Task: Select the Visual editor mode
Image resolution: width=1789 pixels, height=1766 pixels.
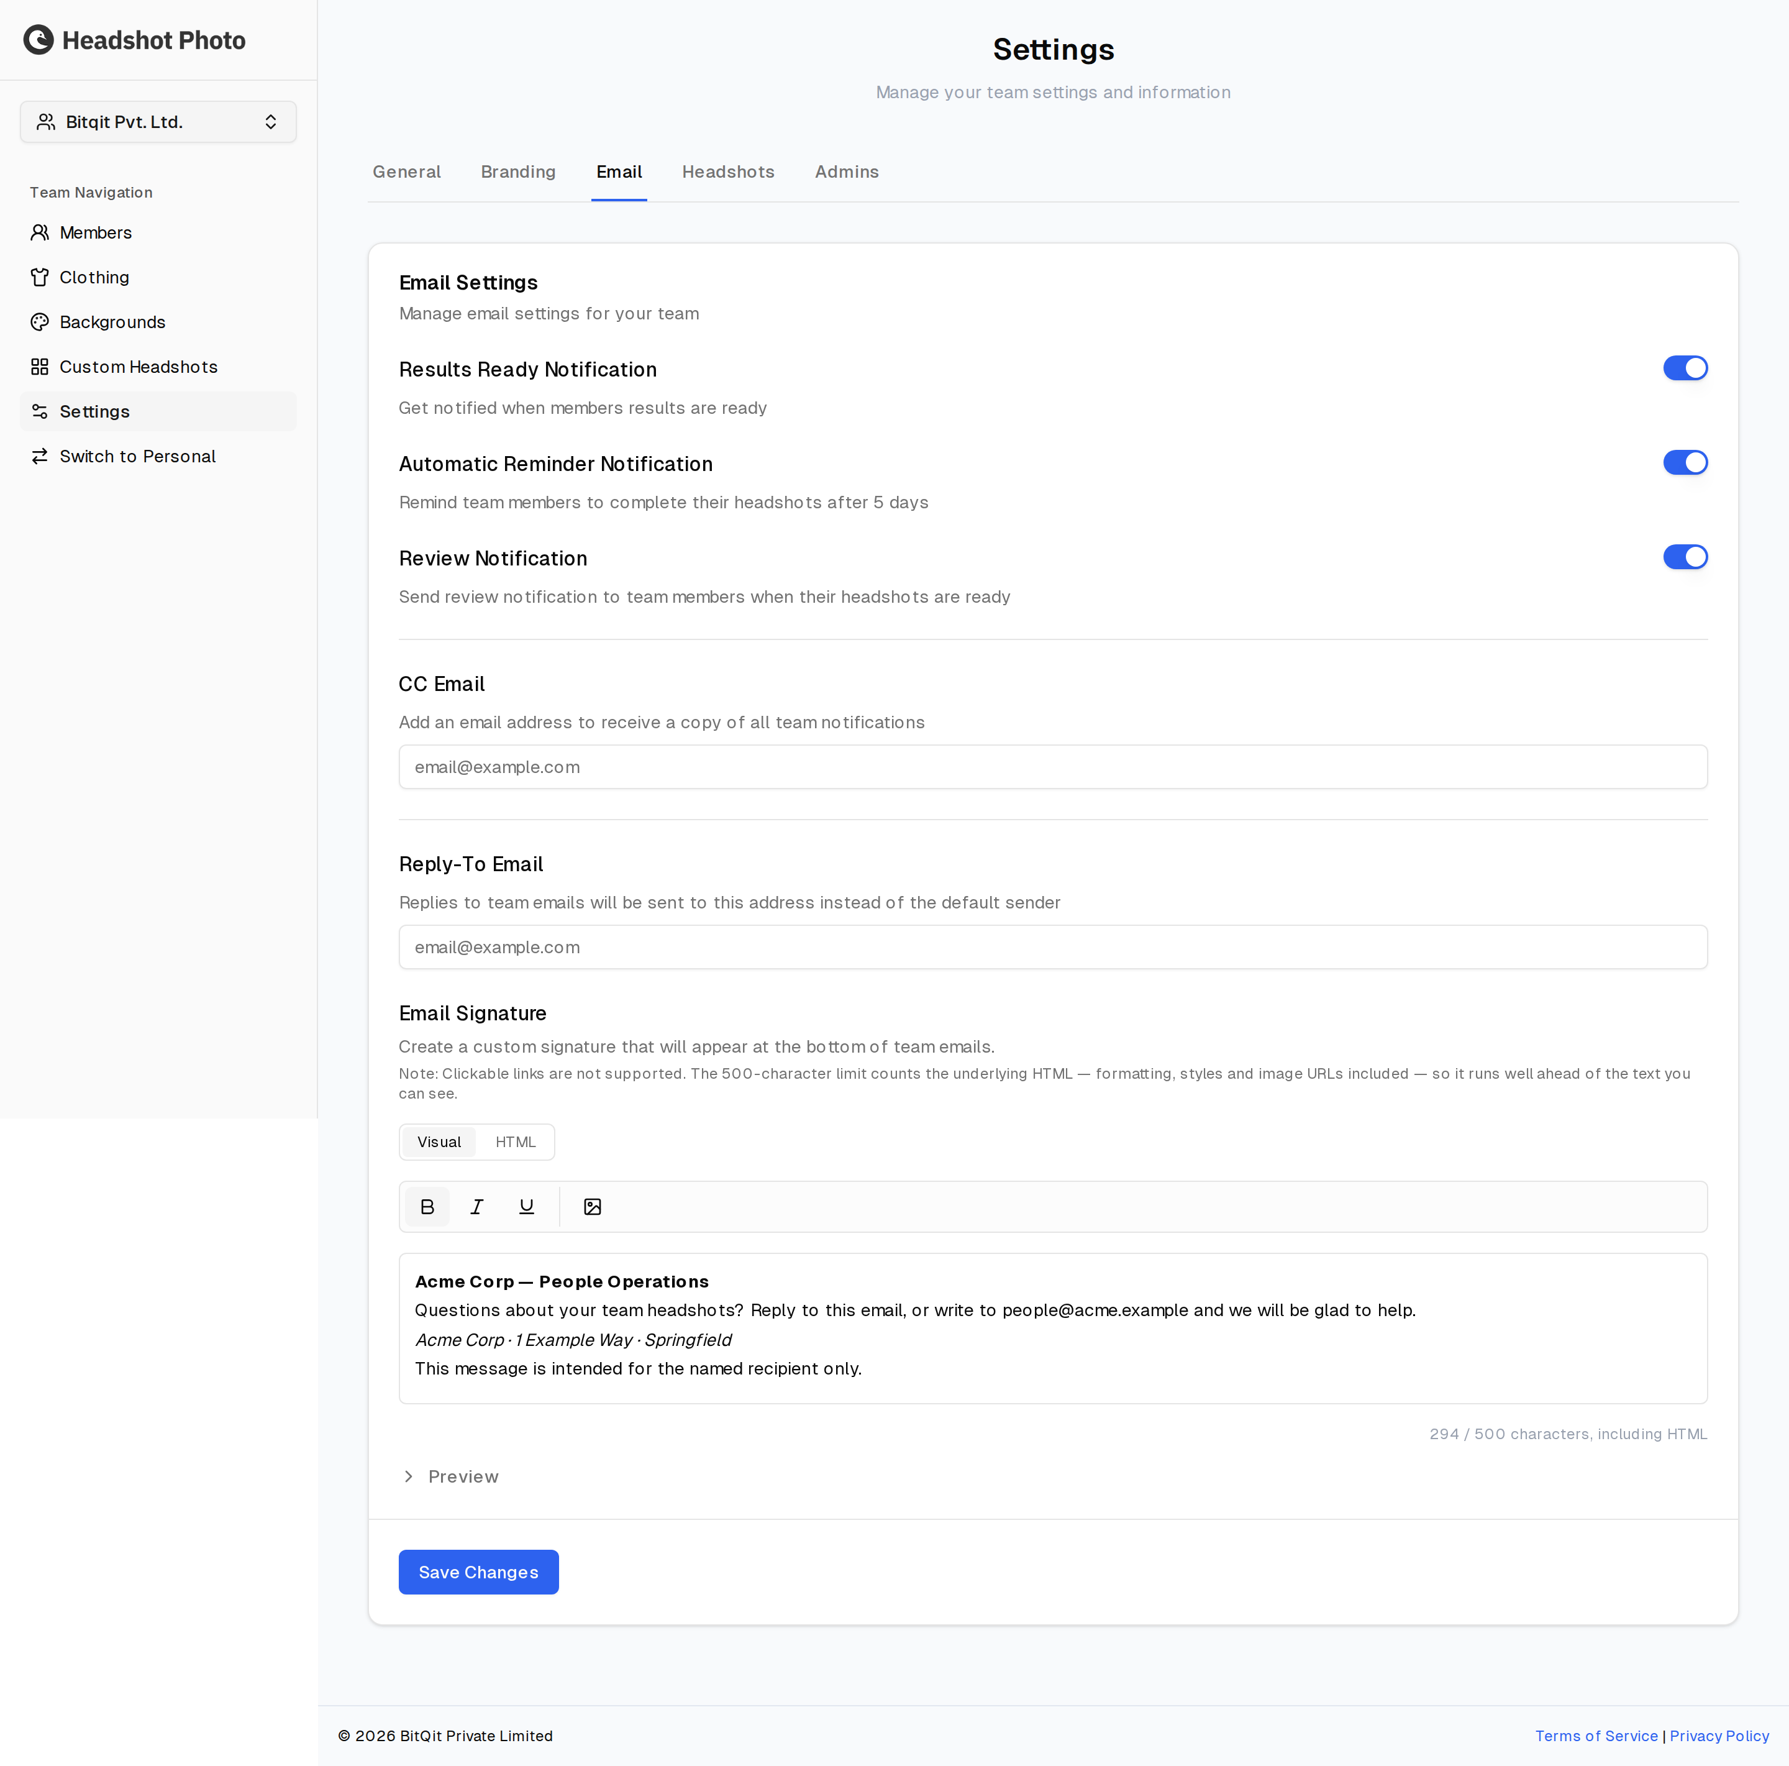Action: point(439,1142)
